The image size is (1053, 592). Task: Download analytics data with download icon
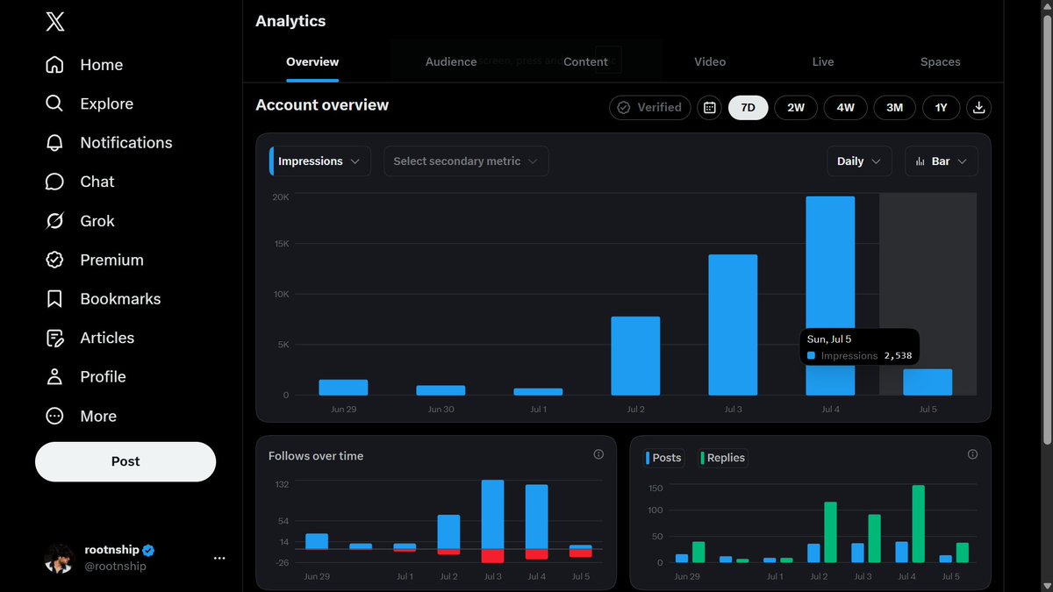pyautogui.click(x=979, y=108)
